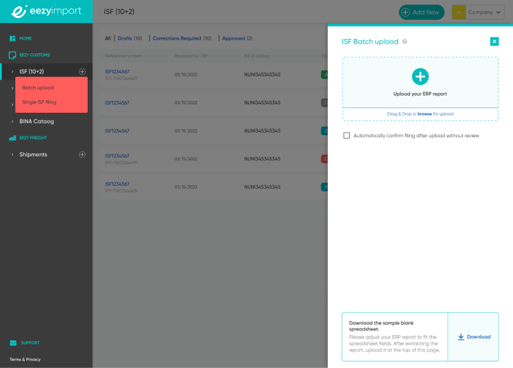Open the ISF Batch upload help icon
This screenshot has width=513, height=368.
click(405, 42)
